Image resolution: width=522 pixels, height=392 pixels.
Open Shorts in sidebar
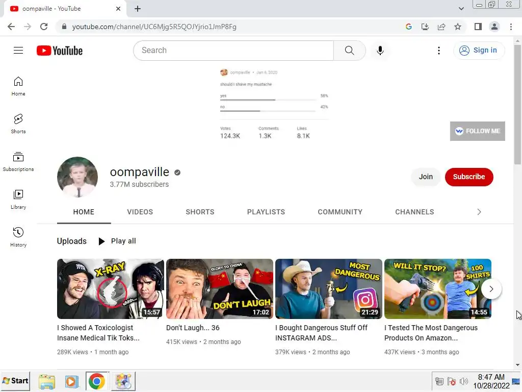[x=18, y=124]
